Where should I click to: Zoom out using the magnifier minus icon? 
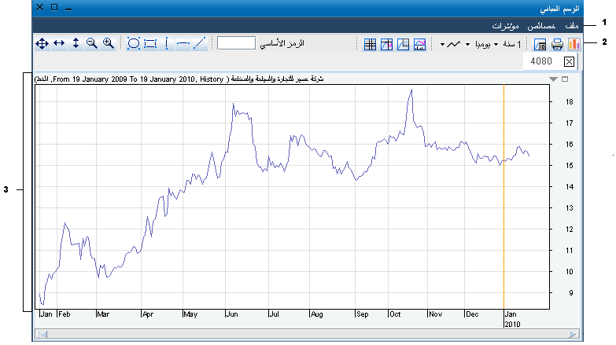pos(92,43)
